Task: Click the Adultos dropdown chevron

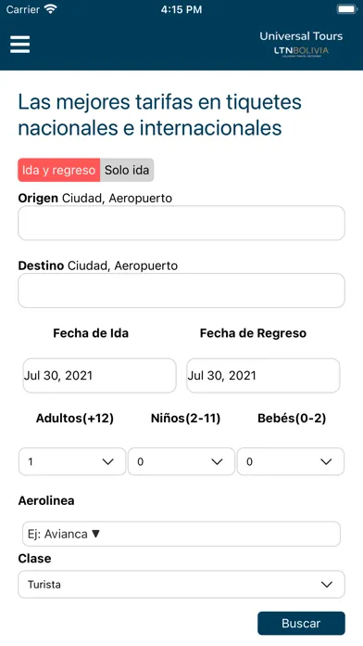Action: (108, 462)
